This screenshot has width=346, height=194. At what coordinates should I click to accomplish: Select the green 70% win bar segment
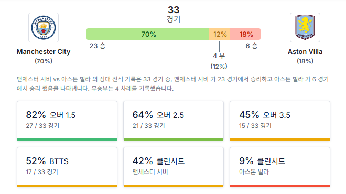pos(148,34)
